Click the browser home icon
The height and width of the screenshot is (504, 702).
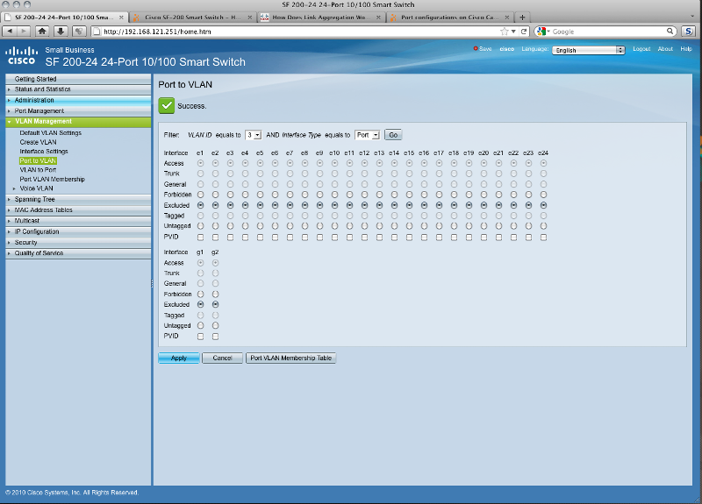tap(42, 32)
